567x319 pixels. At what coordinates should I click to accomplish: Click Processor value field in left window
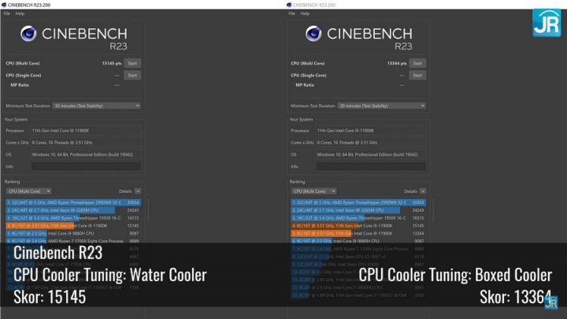86,131
